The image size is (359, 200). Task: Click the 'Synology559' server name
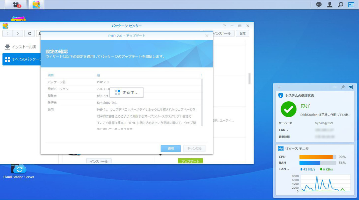324,123
